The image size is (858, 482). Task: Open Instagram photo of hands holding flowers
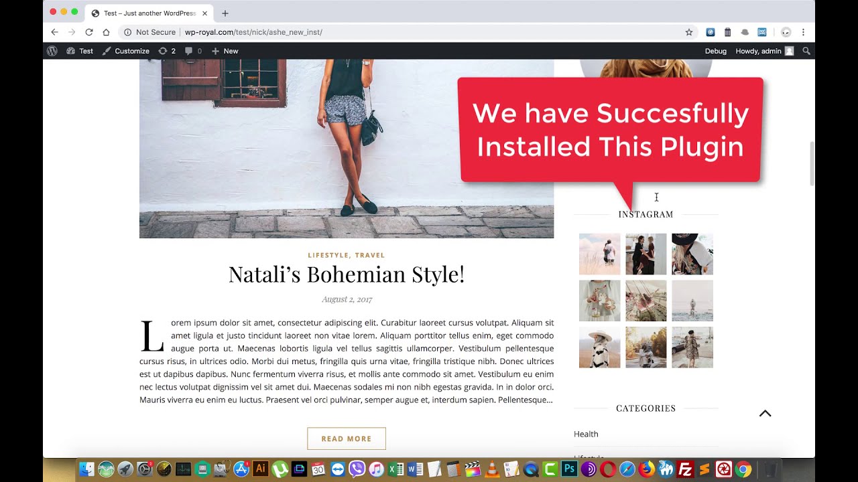tap(599, 301)
